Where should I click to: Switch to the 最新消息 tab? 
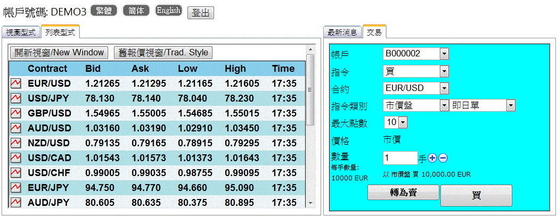click(x=342, y=32)
